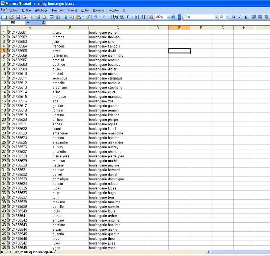
Task: Click the AutoSum sigma button
Action: pyautogui.click(x=128, y=17)
